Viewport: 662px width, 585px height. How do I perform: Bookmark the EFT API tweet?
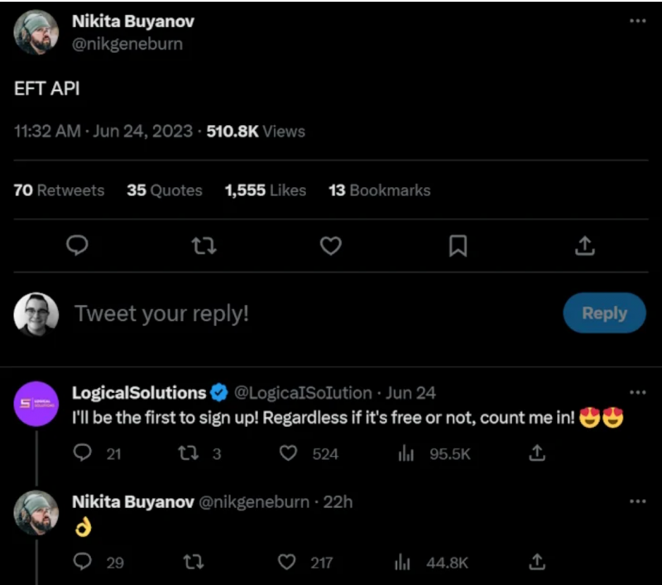[x=458, y=246]
